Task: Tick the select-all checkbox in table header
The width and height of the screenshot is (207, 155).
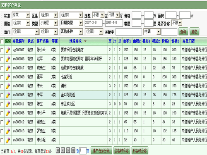Action: 2,41
